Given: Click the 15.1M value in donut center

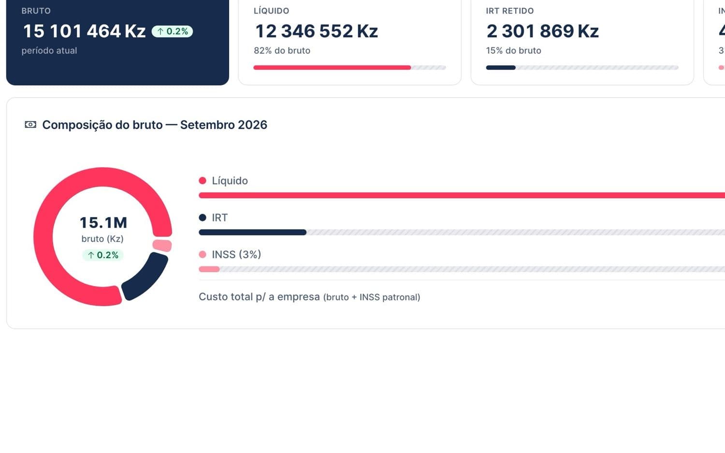Looking at the screenshot, I should tap(103, 222).
